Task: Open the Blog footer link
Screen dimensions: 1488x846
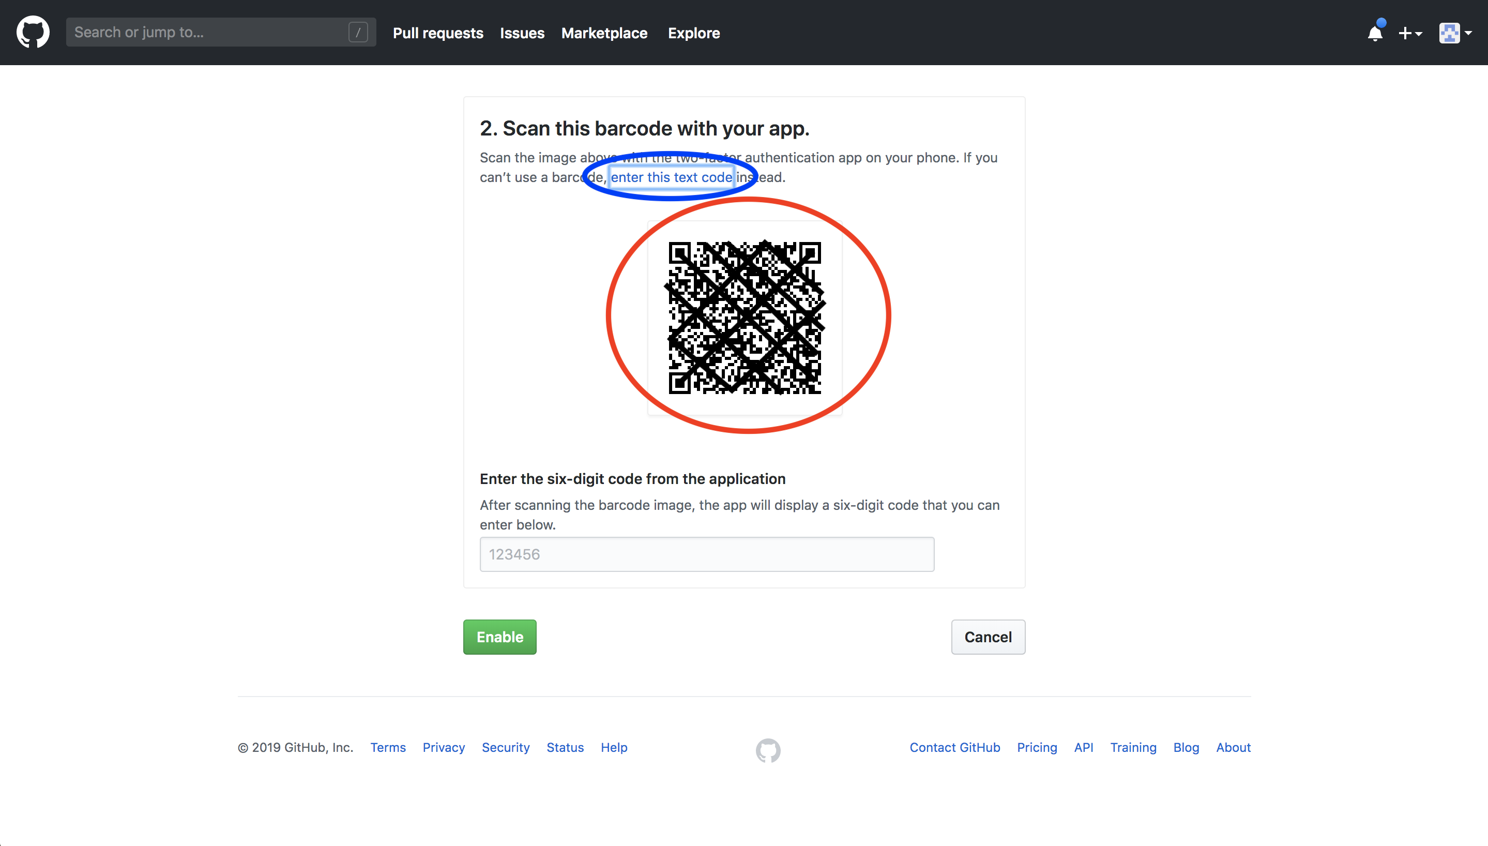Action: [1186, 747]
